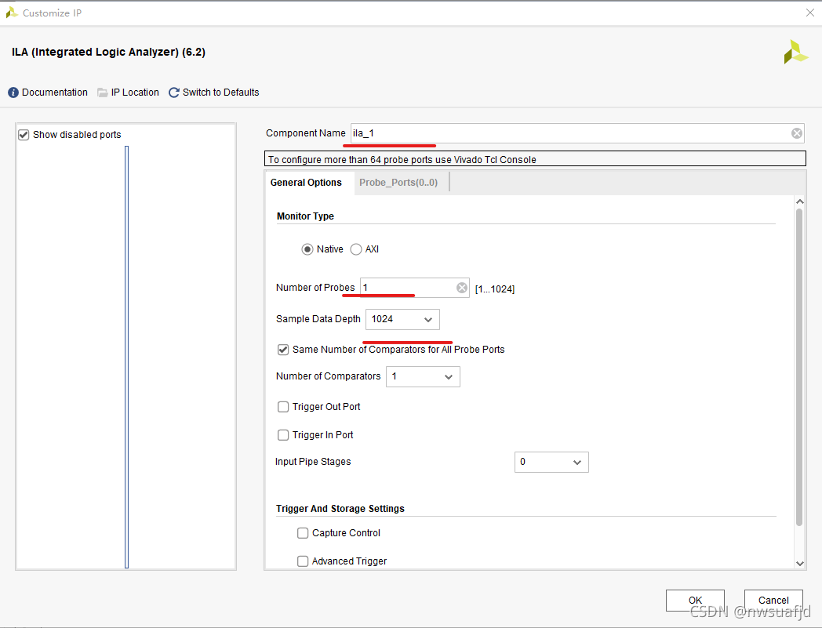Click the scrollbar up arrow
This screenshot has width=822, height=628.
coord(799,201)
